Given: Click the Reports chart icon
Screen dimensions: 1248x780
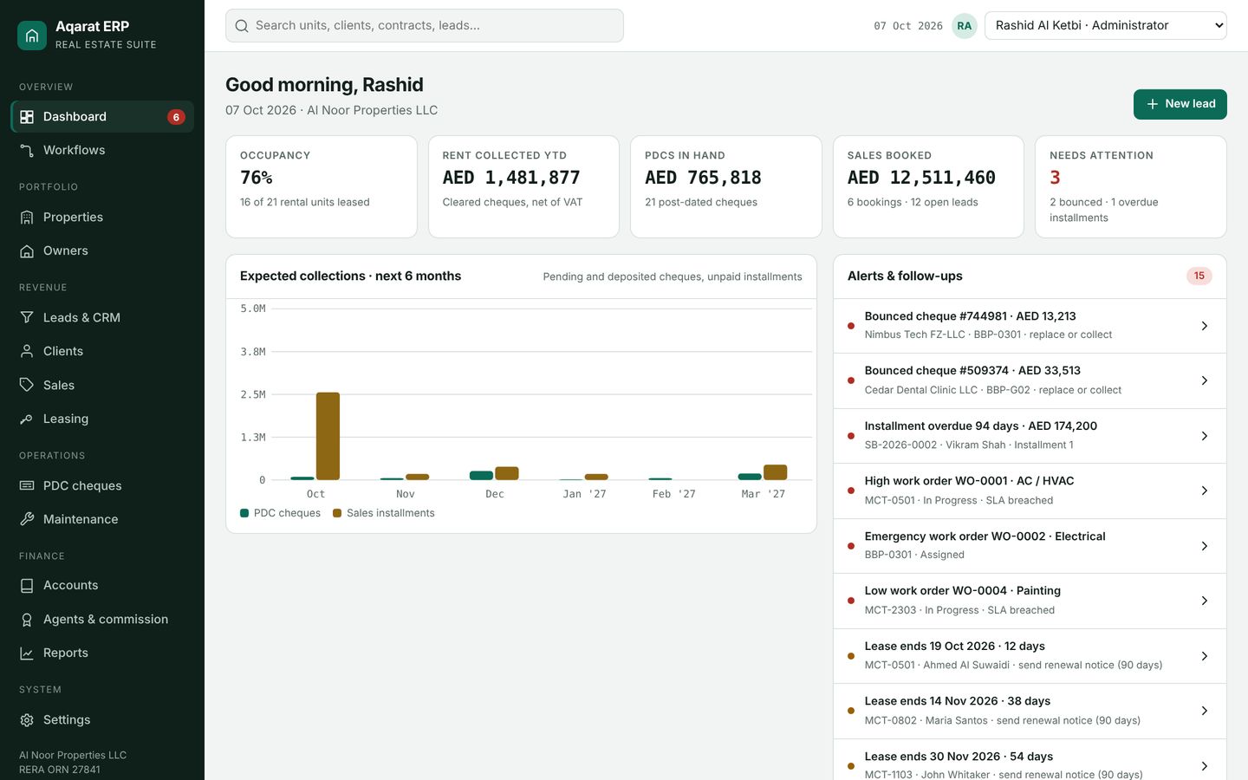Looking at the screenshot, I should click(27, 653).
